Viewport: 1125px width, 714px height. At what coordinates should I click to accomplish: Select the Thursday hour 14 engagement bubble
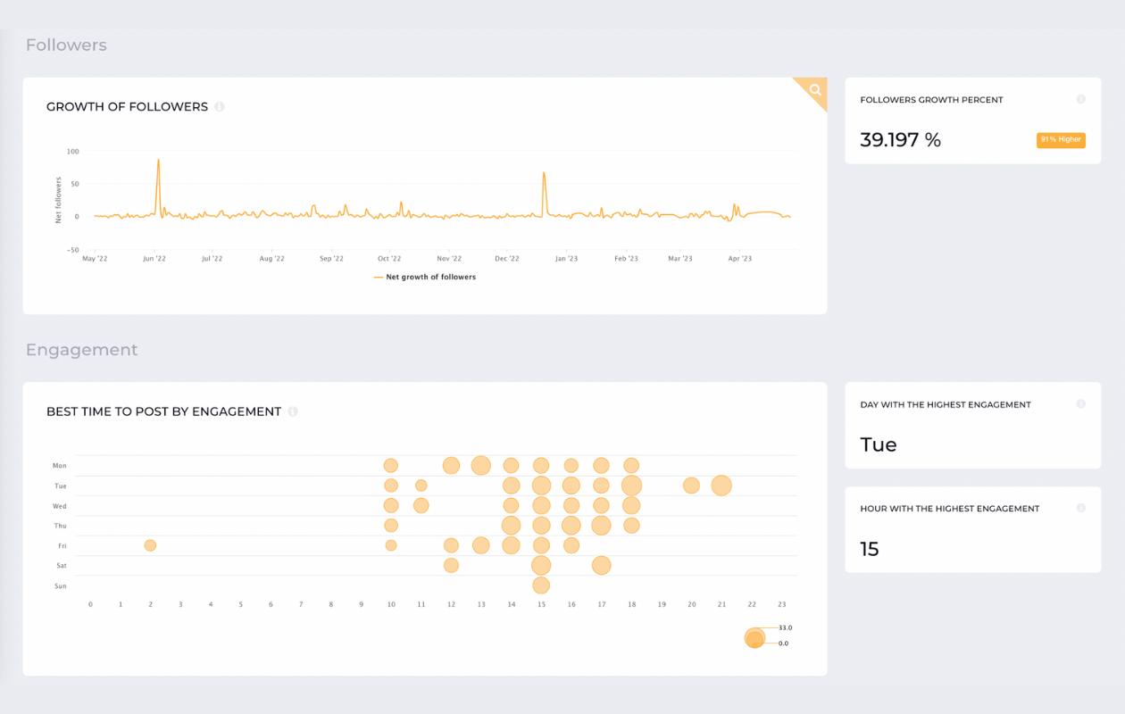point(511,525)
